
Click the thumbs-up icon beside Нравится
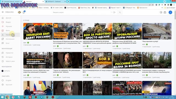(x=3, y=53)
